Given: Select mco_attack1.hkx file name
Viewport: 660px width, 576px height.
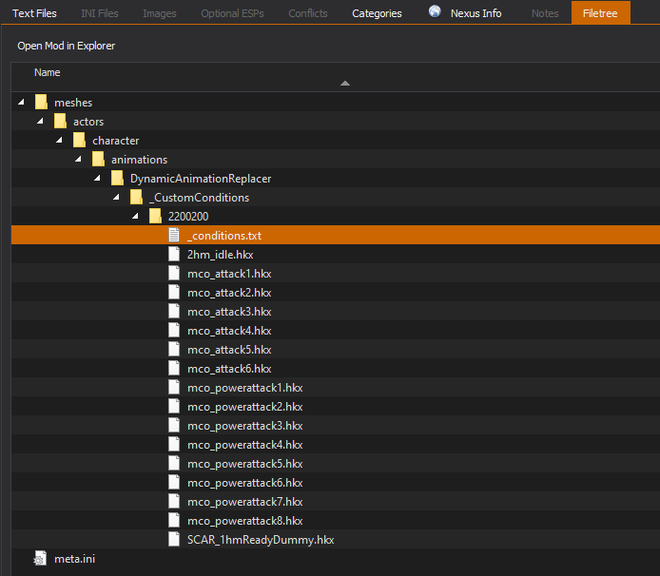Looking at the screenshot, I should [x=229, y=274].
